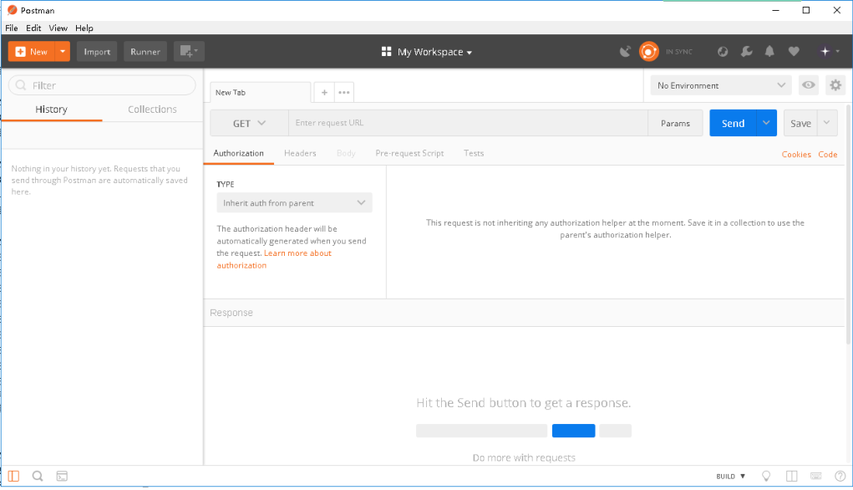Click the keyboard shortcuts icon in status bar
Image resolution: width=853 pixels, height=490 pixels.
click(815, 476)
